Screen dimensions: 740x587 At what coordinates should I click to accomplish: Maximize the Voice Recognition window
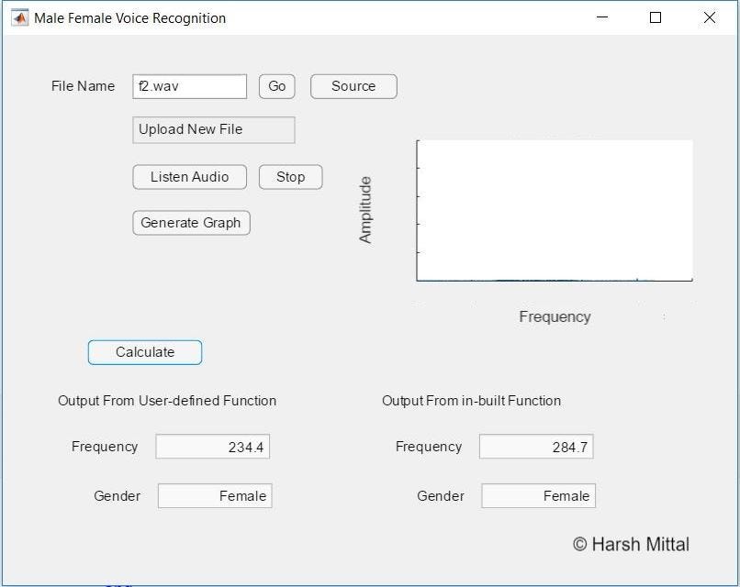pos(656,18)
